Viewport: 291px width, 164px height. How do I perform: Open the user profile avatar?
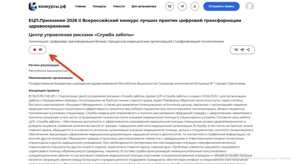(x=250, y=6)
